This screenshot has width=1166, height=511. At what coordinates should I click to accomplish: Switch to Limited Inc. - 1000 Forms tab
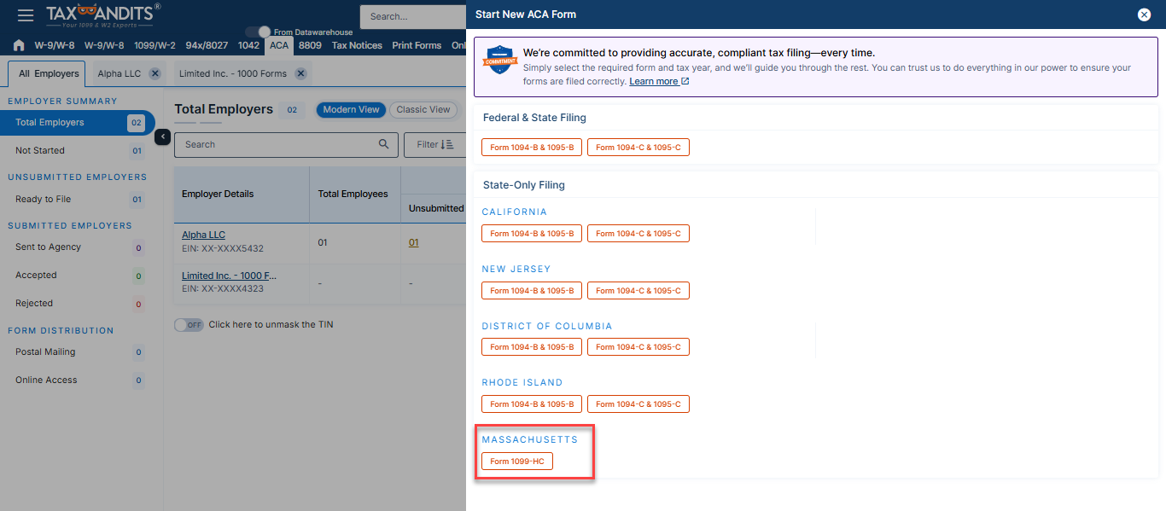pos(233,74)
